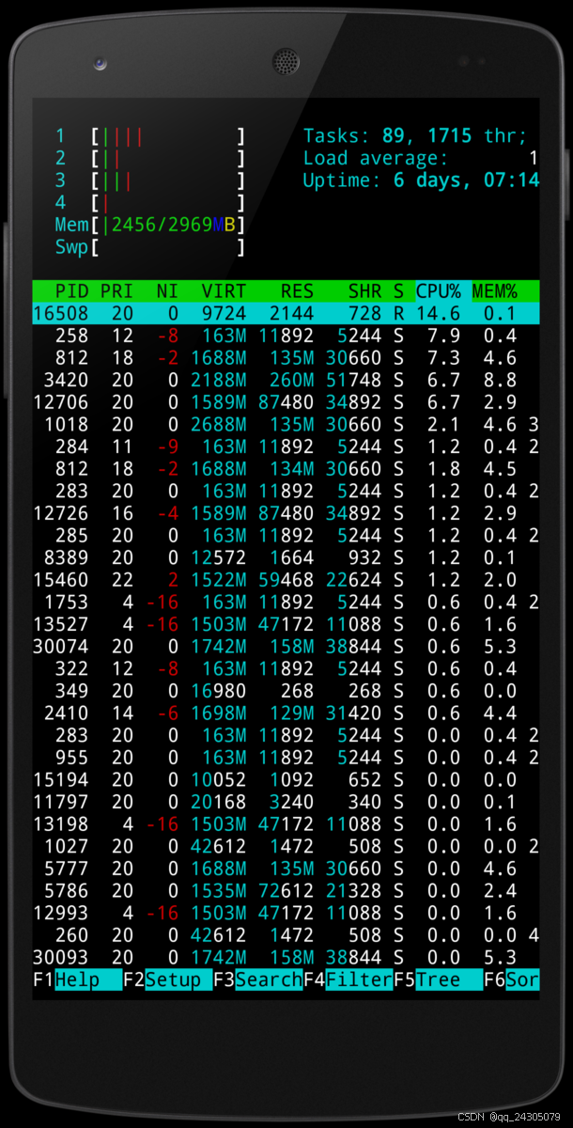Select the highlighted process row 16508
The height and width of the screenshot is (1128, 573).
286,313
